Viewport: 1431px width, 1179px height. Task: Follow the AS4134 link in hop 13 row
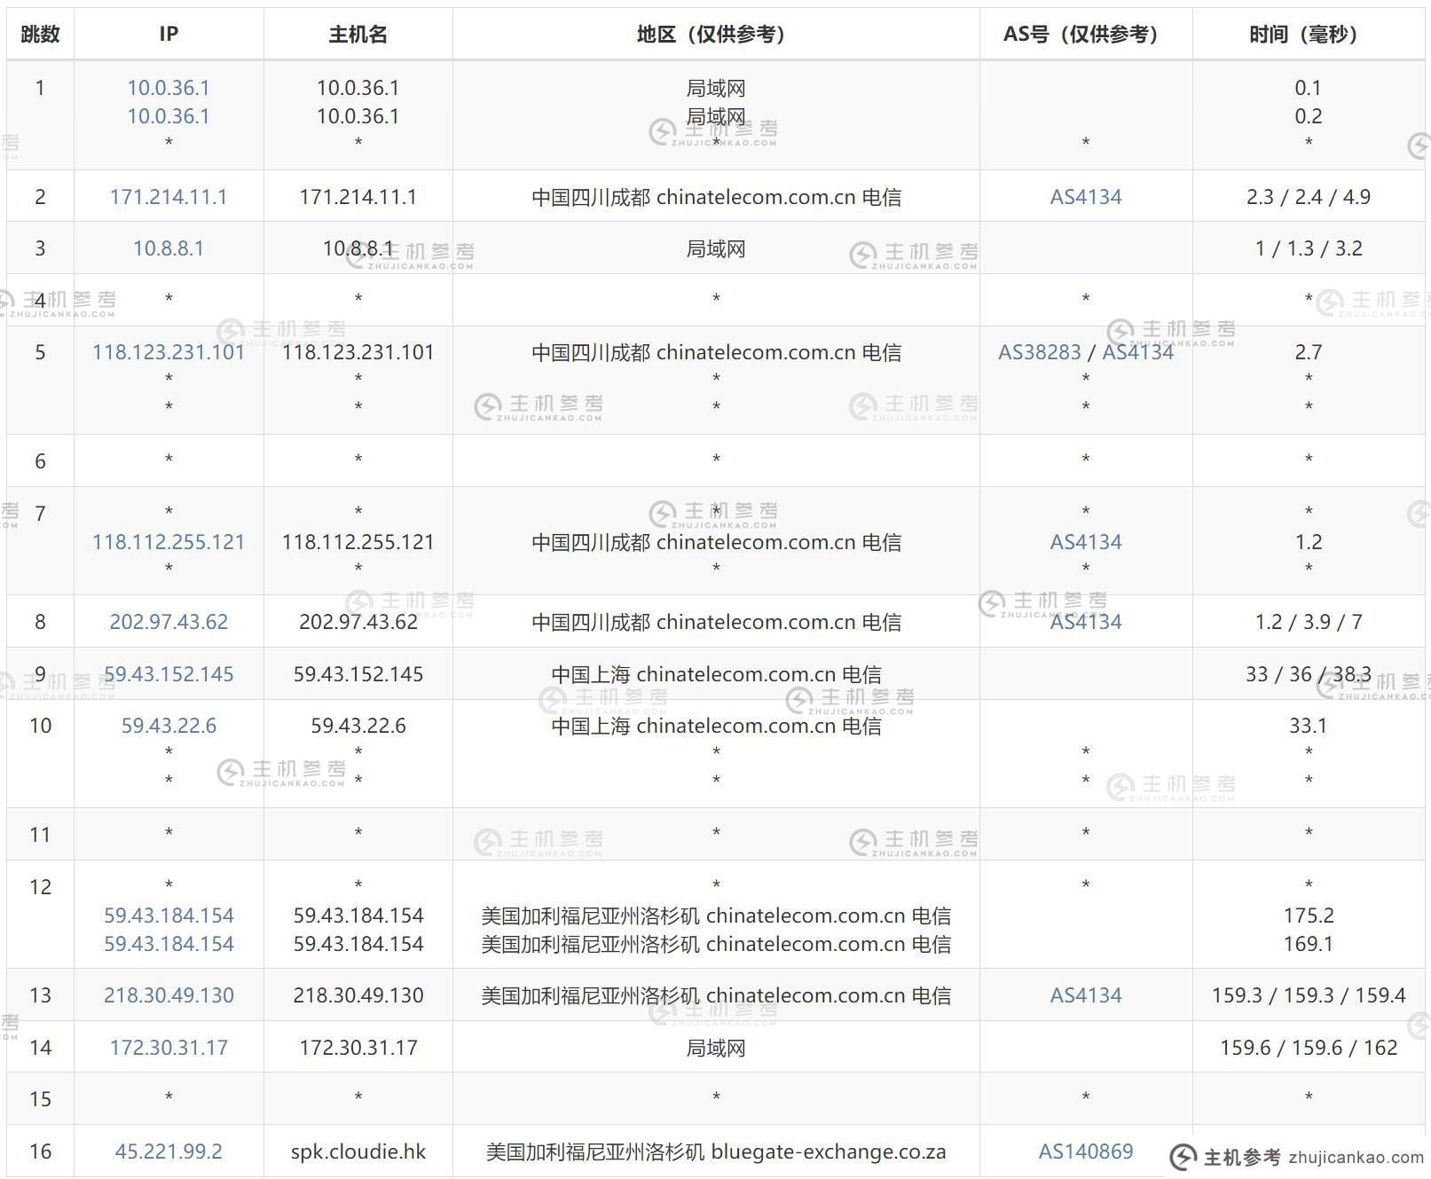1086,995
